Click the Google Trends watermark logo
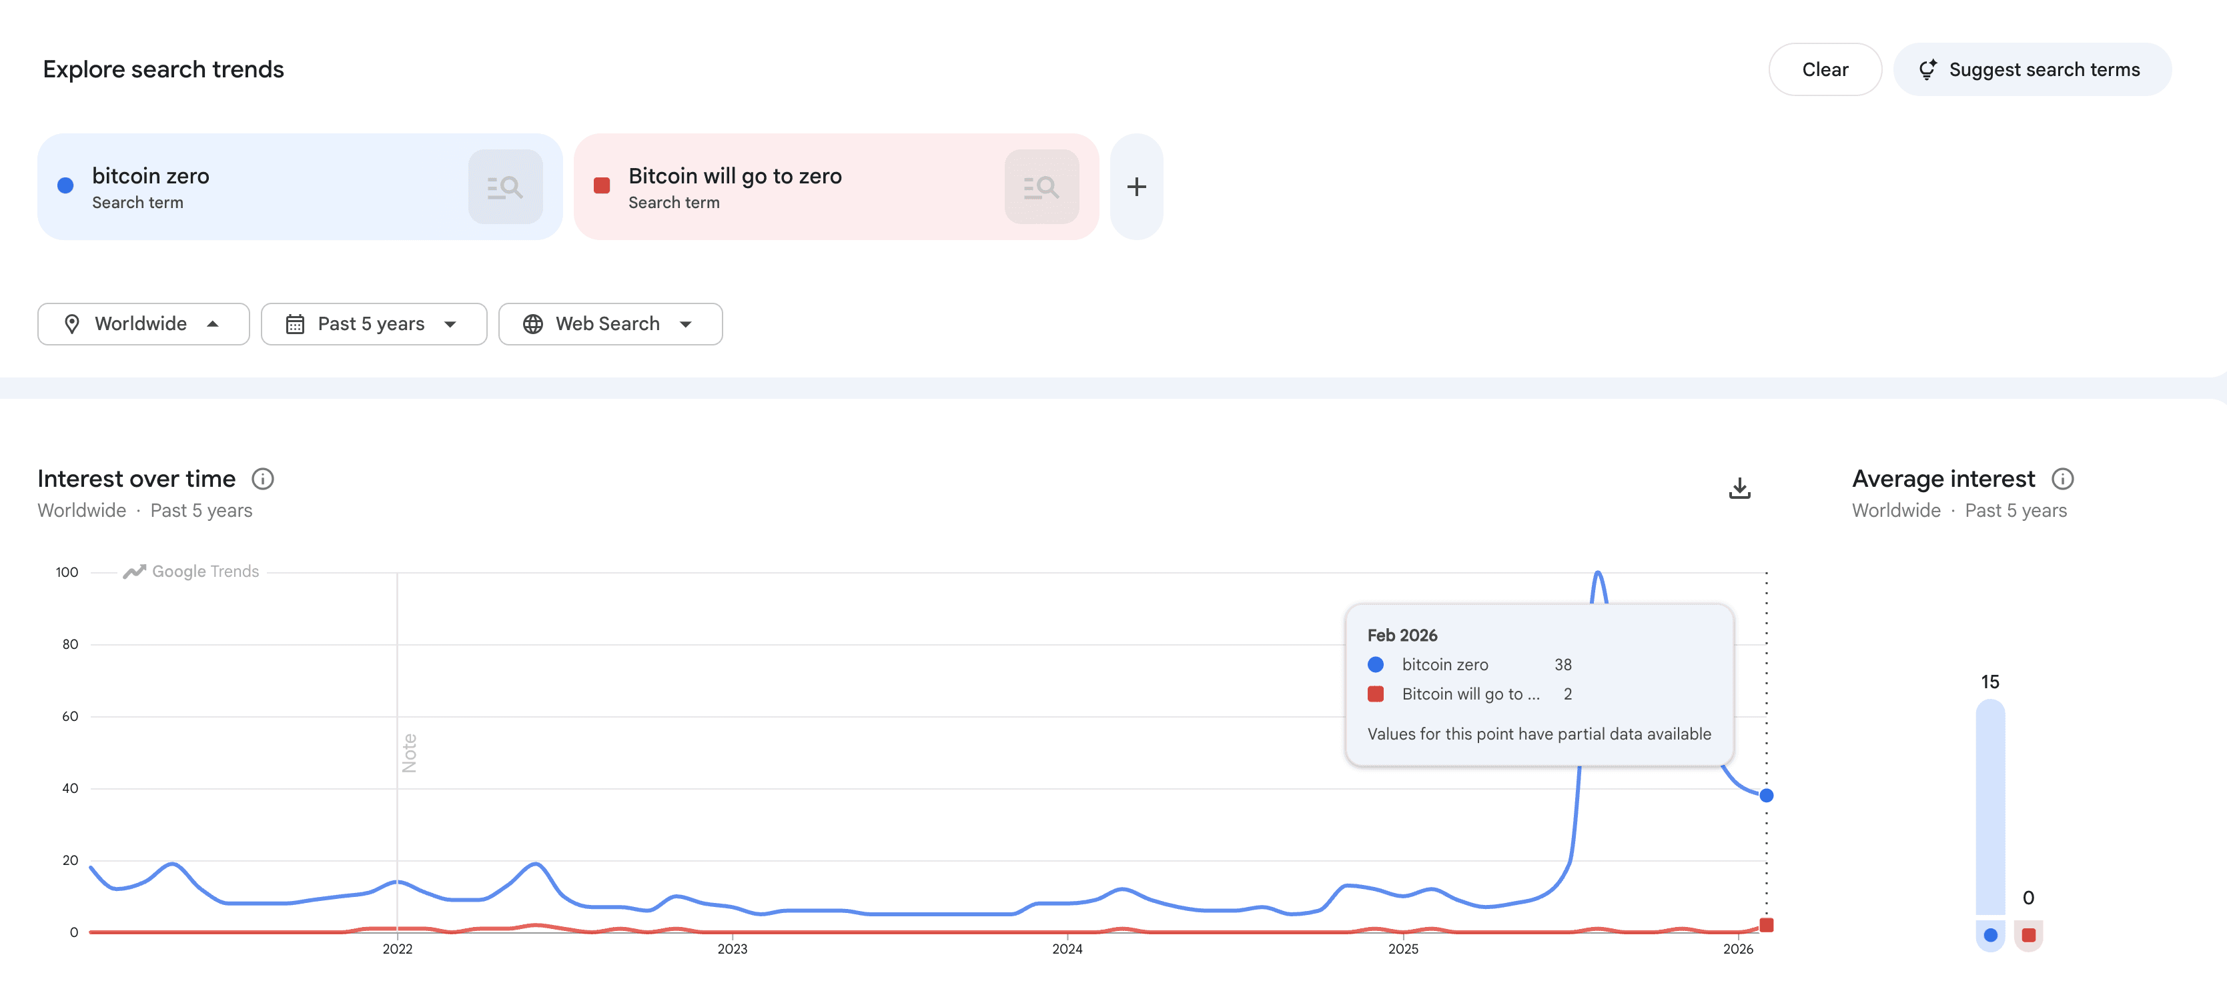 pos(190,570)
